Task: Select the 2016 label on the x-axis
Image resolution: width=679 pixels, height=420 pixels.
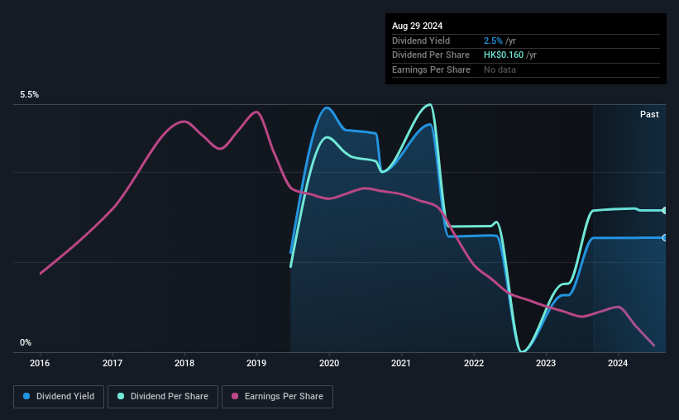Action: pos(40,363)
